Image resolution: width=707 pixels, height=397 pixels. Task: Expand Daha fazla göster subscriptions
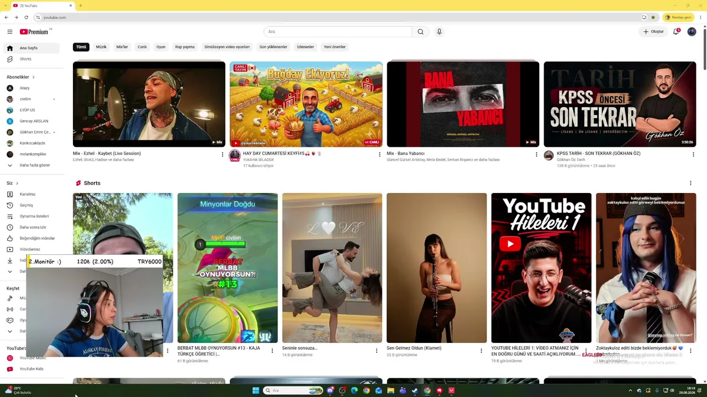(31, 165)
